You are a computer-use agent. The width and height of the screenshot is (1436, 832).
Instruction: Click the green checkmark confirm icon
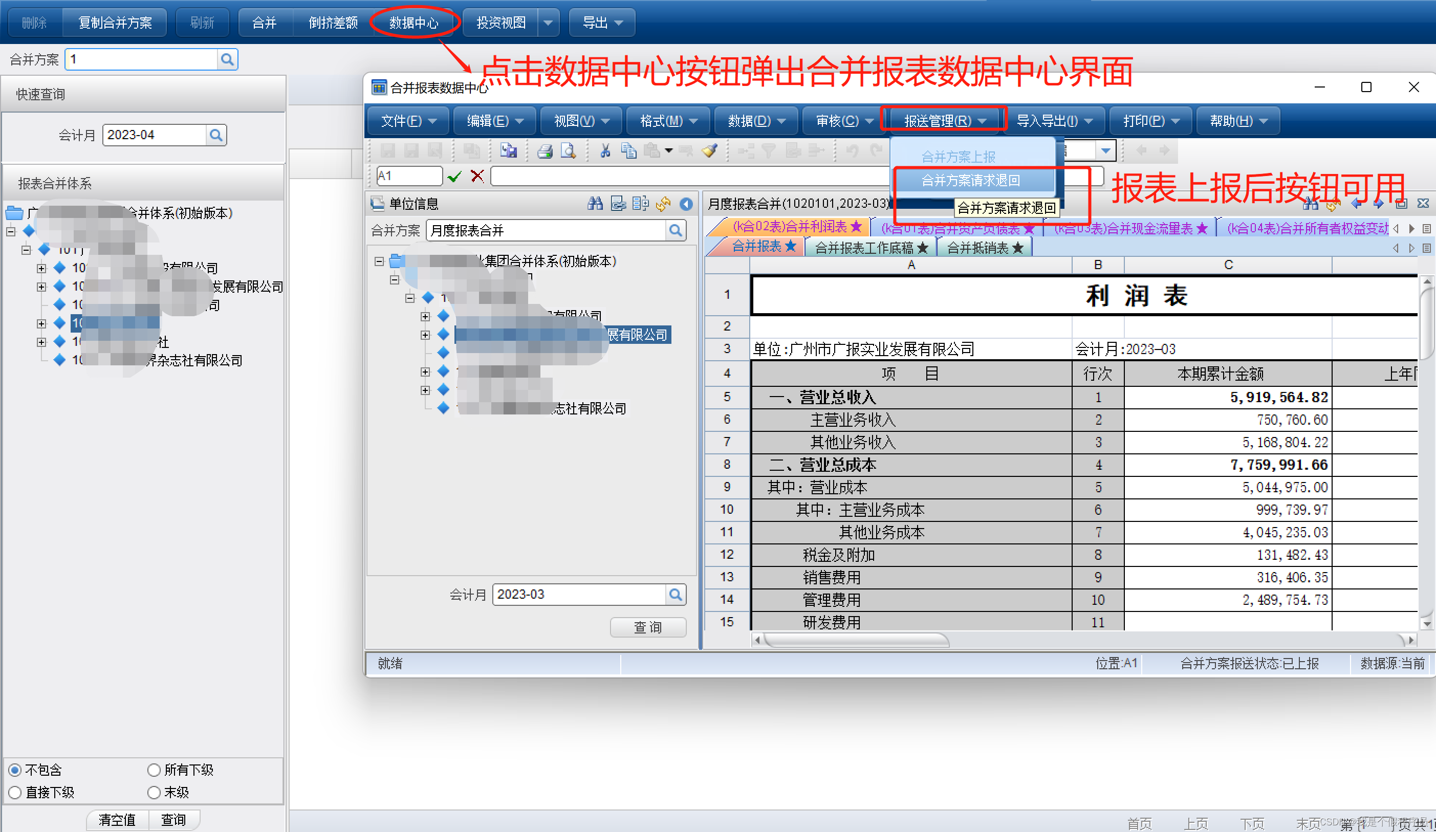pos(454,177)
